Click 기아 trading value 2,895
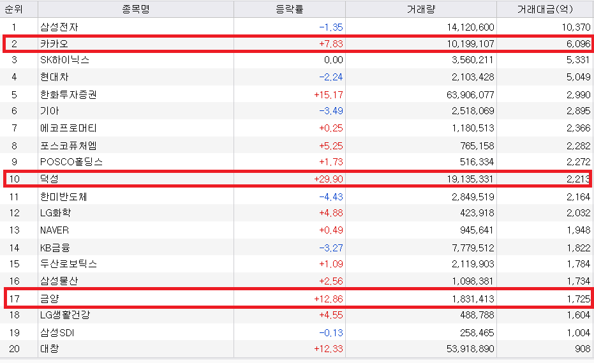The height and width of the screenshot is (363, 594). click(x=579, y=110)
